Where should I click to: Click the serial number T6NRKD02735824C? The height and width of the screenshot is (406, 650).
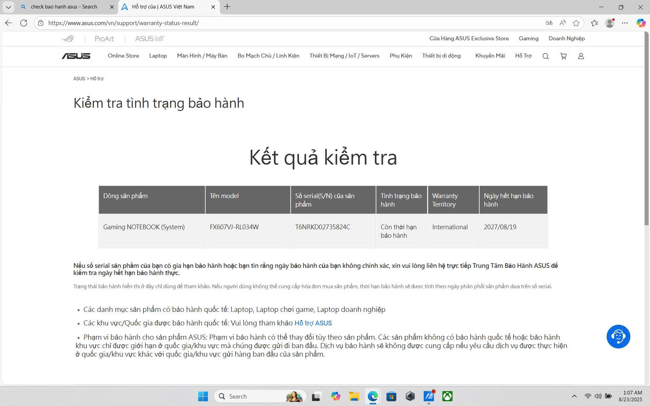coord(322,227)
